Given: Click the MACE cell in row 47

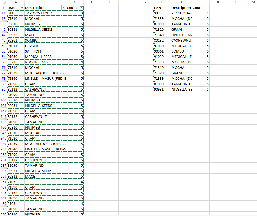Looking at the screenshot, I should pos(45,35).
